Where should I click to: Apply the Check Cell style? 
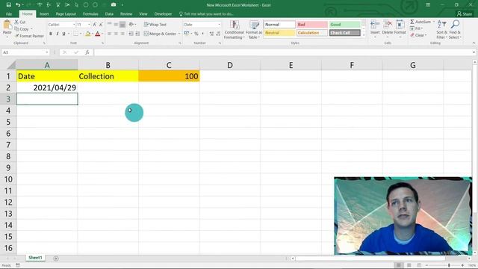tap(344, 33)
